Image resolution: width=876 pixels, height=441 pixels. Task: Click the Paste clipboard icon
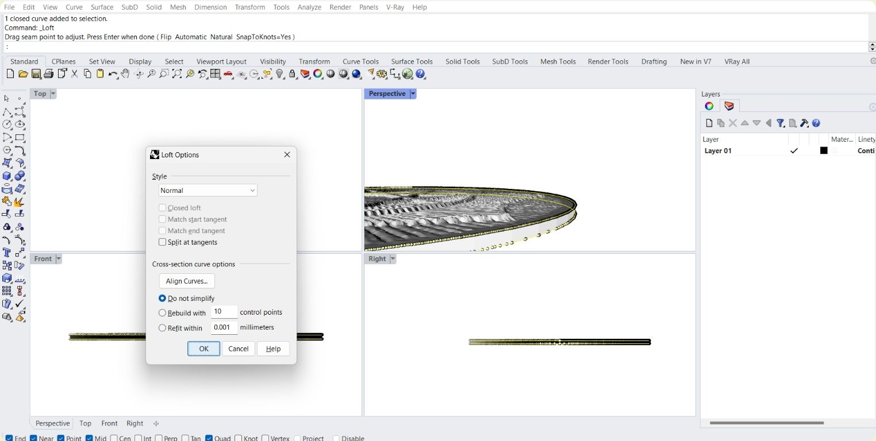point(100,74)
